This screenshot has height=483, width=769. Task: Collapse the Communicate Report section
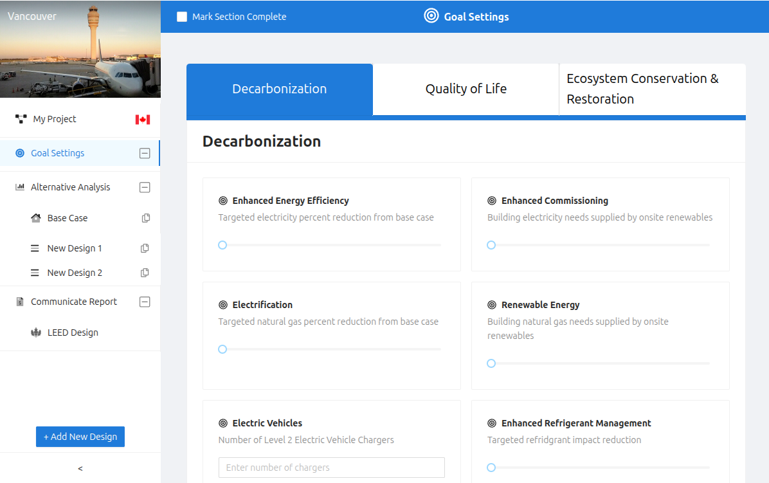pyautogui.click(x=145, y=302)
